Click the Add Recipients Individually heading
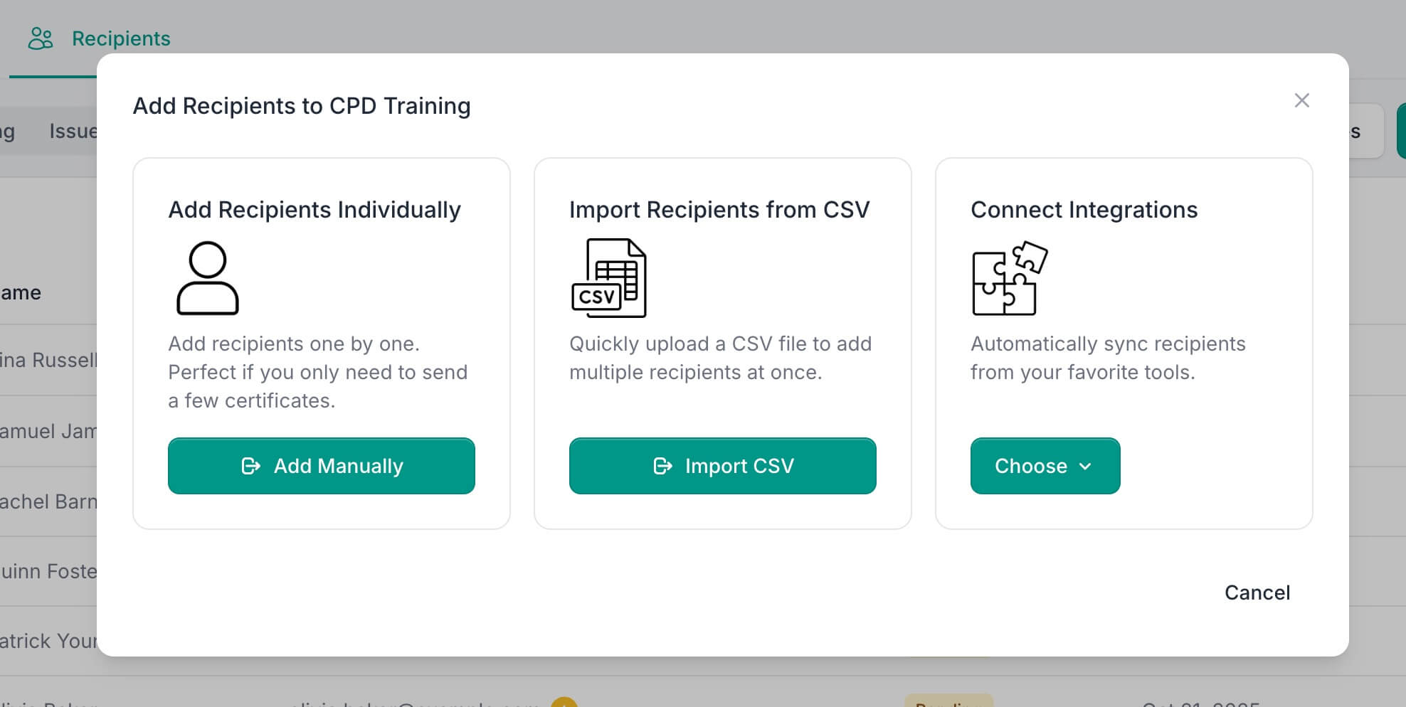Image resolution: width=1406 pixels, height=707 pixels. tap(314, 210)
